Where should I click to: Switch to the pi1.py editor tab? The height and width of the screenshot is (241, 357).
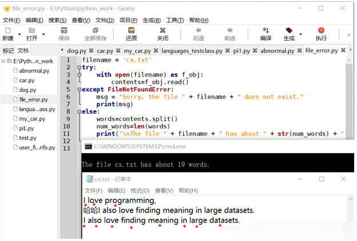[x=241, y=51]
